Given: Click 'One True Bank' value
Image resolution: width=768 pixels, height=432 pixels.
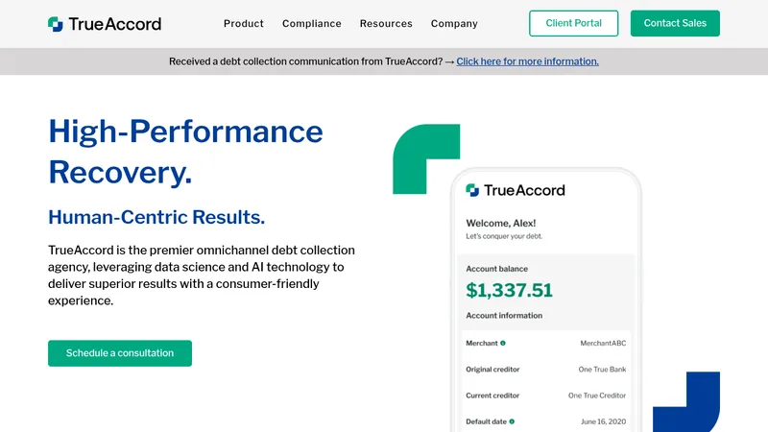Looking at the screenshot, I should tap(602, 370).
